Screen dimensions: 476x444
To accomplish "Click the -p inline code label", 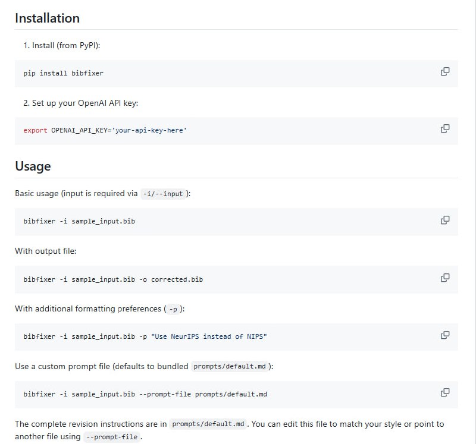I will click(173, 309).
